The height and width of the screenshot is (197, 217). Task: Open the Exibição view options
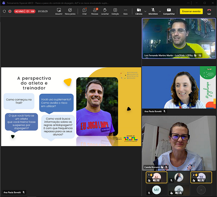(x=115, y=11)
